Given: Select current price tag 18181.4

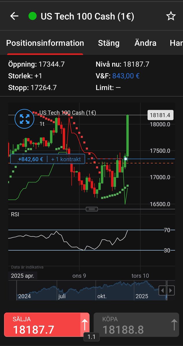Looking at the screenshot, I should pos(160,116).
